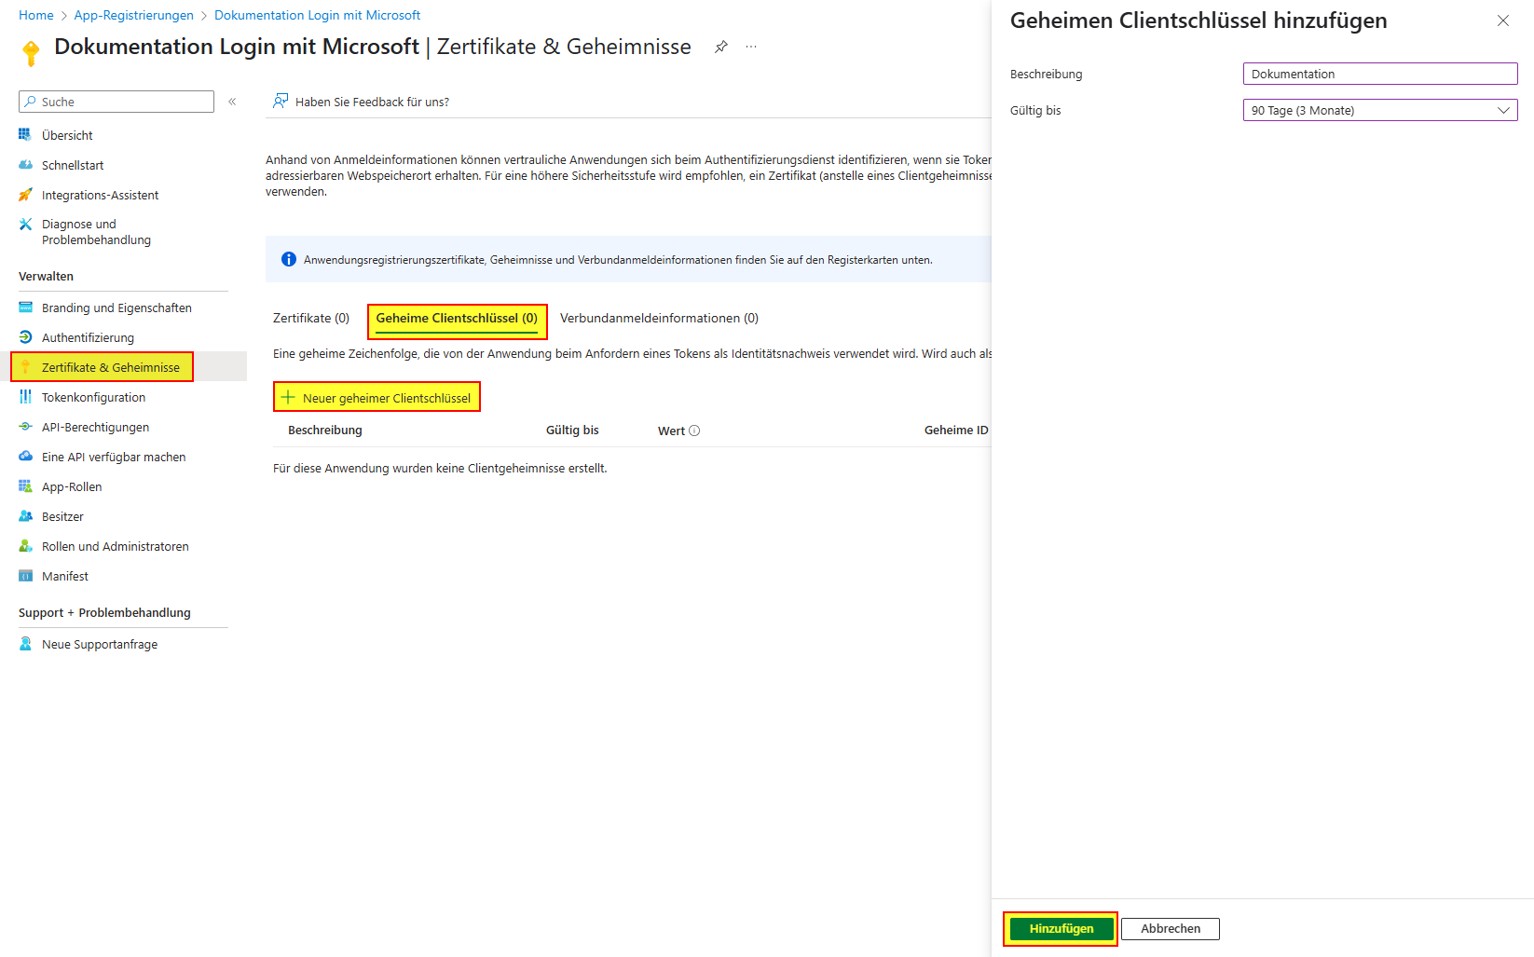Click 'Für diese Anwendung wurden keine Clientgeheimnisse erstellt.'

tap(440, 468)
